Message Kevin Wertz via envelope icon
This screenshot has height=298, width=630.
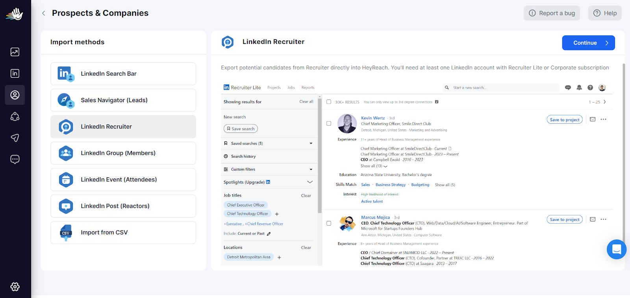point(593,119)
